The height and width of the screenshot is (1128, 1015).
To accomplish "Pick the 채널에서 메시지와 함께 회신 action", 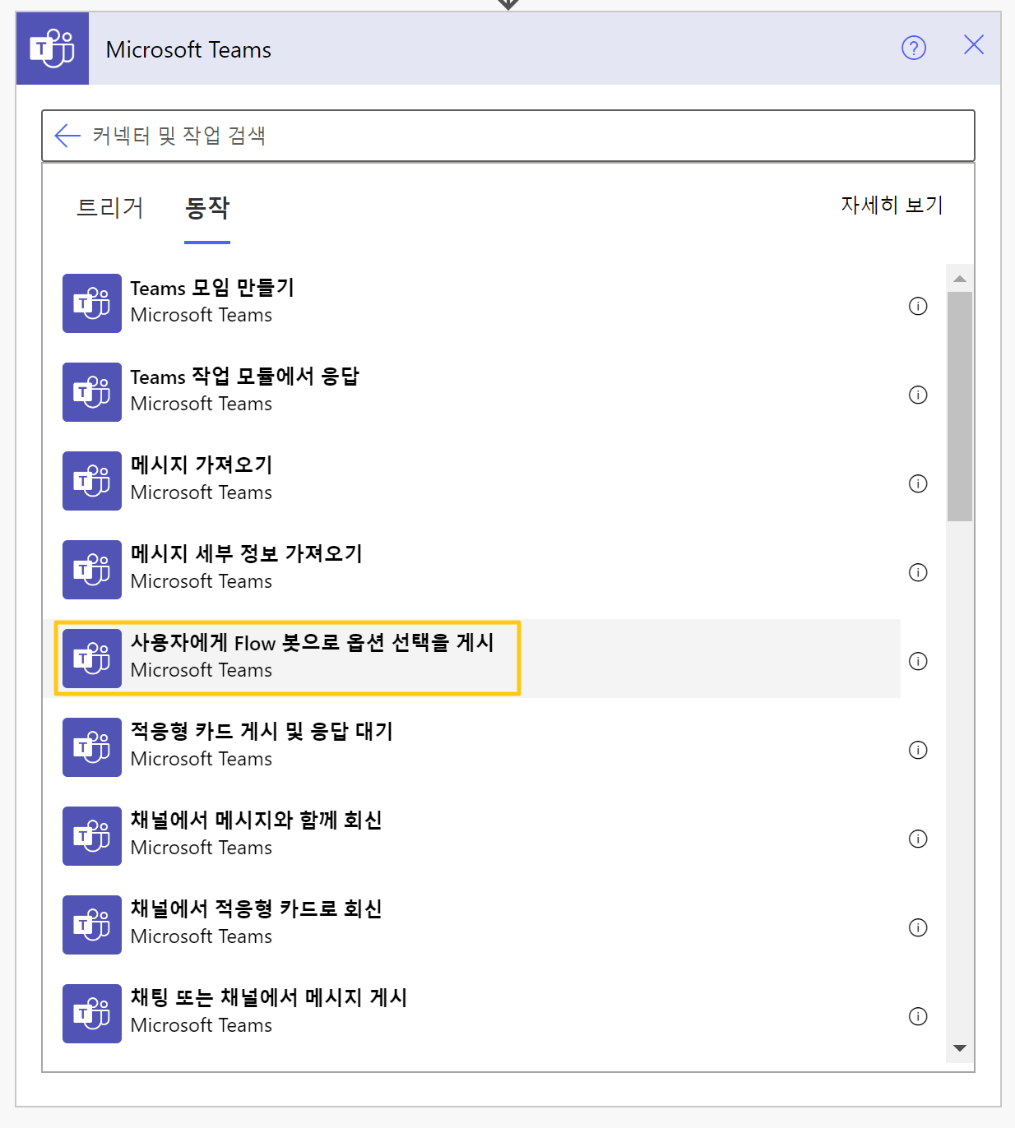I will [x=473, y=836].
